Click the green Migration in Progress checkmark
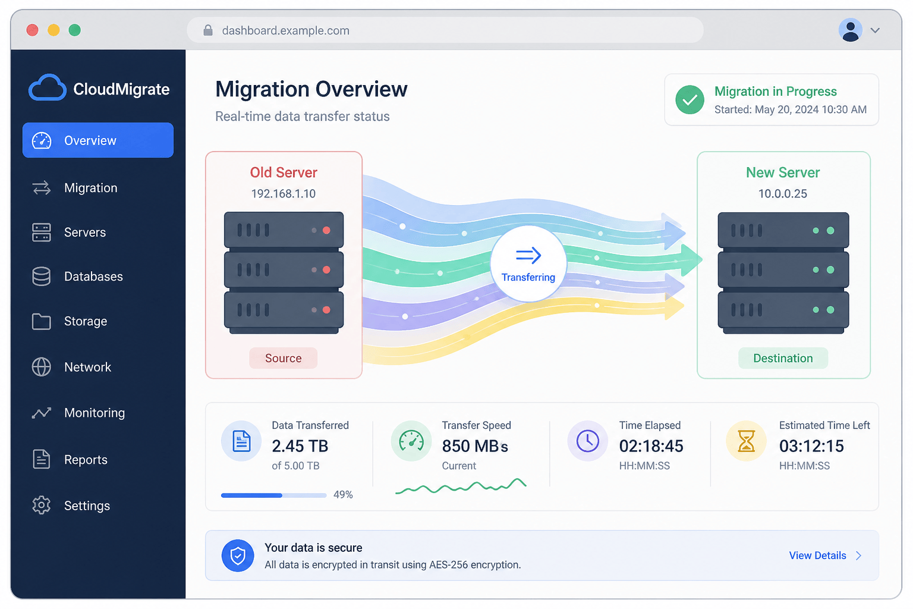The image size is (913, 609). [x=690, y=99]
